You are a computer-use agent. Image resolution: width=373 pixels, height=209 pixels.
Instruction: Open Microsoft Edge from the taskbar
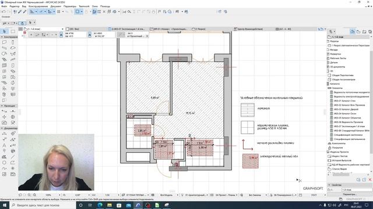100,205
